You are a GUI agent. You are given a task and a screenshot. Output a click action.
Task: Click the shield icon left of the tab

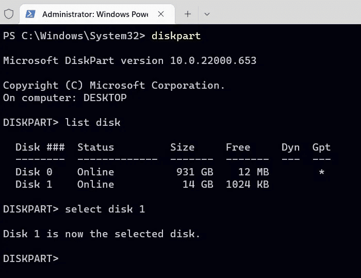click(9, 14)
